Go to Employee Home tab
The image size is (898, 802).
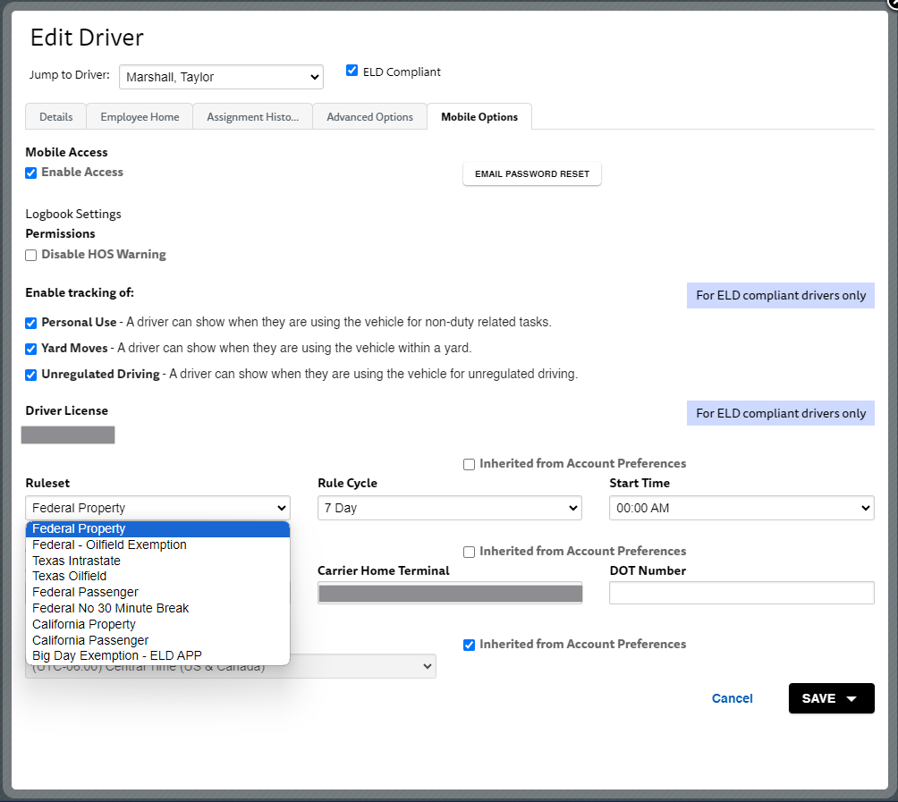(140, 117)
